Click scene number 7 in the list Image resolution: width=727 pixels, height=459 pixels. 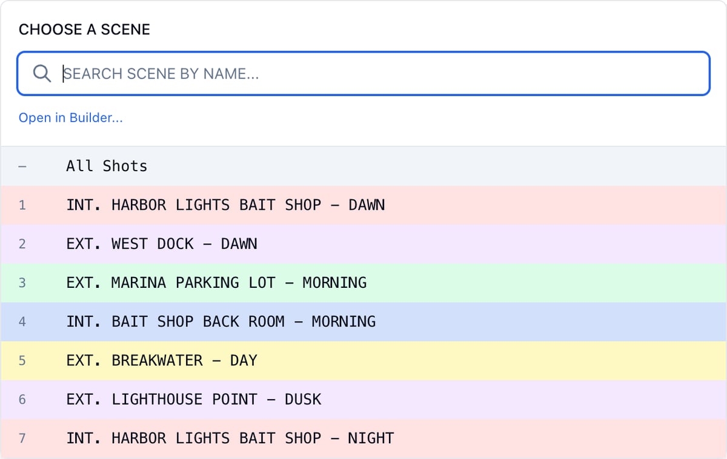[x=22, y=438]
